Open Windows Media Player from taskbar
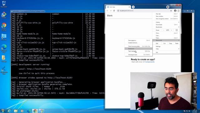This screenshot has width=200, height=113. [x=22, y=111]
